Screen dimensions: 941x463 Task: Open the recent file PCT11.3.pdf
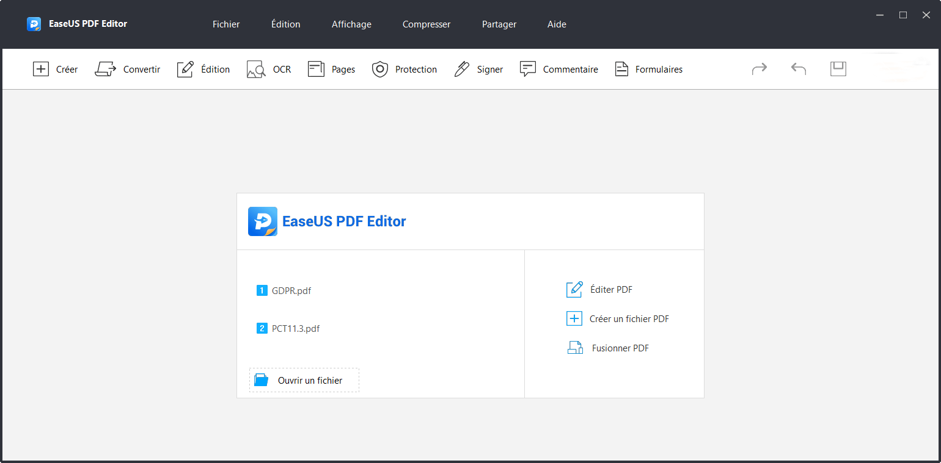(x=295, y=328)
